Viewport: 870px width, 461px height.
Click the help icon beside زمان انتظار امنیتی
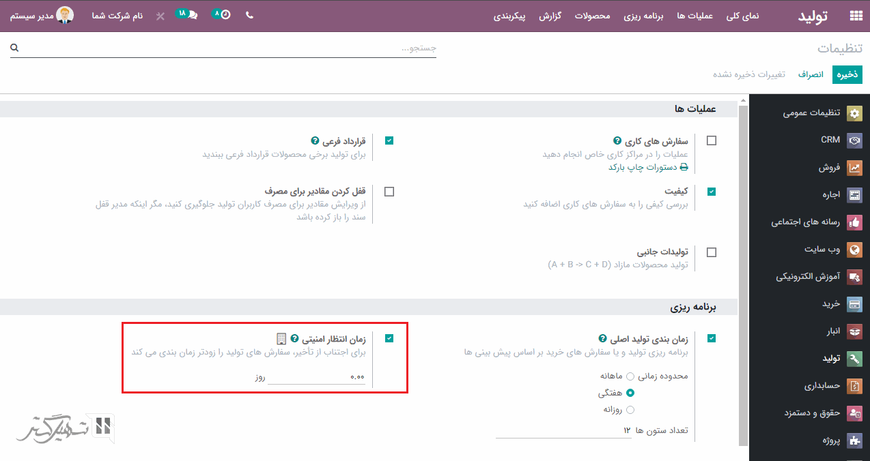[x=294, y=338]
